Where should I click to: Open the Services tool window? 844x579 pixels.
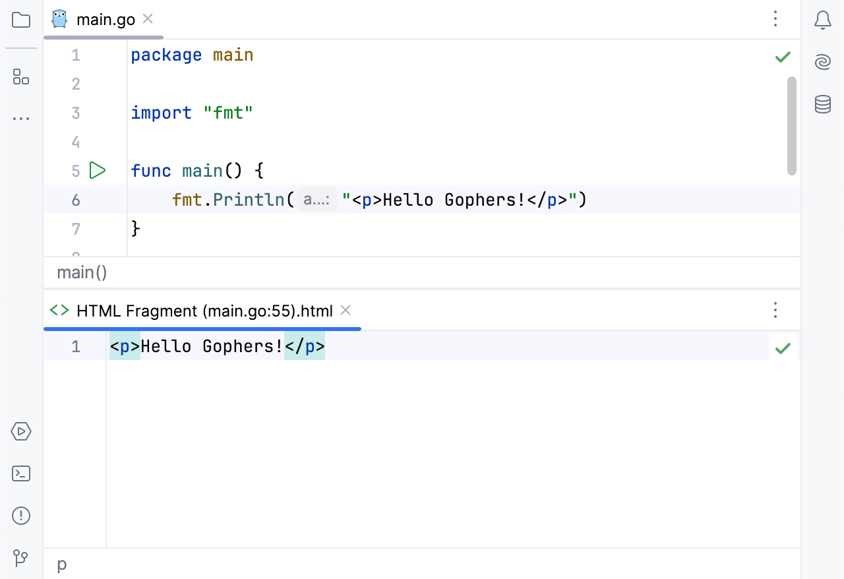20,431
